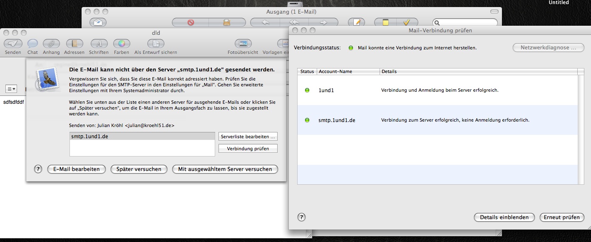This screenshot has height=242, width=591.
Task: Select the smtp.1und1.de account row in connection table
Action: point(437,120)
